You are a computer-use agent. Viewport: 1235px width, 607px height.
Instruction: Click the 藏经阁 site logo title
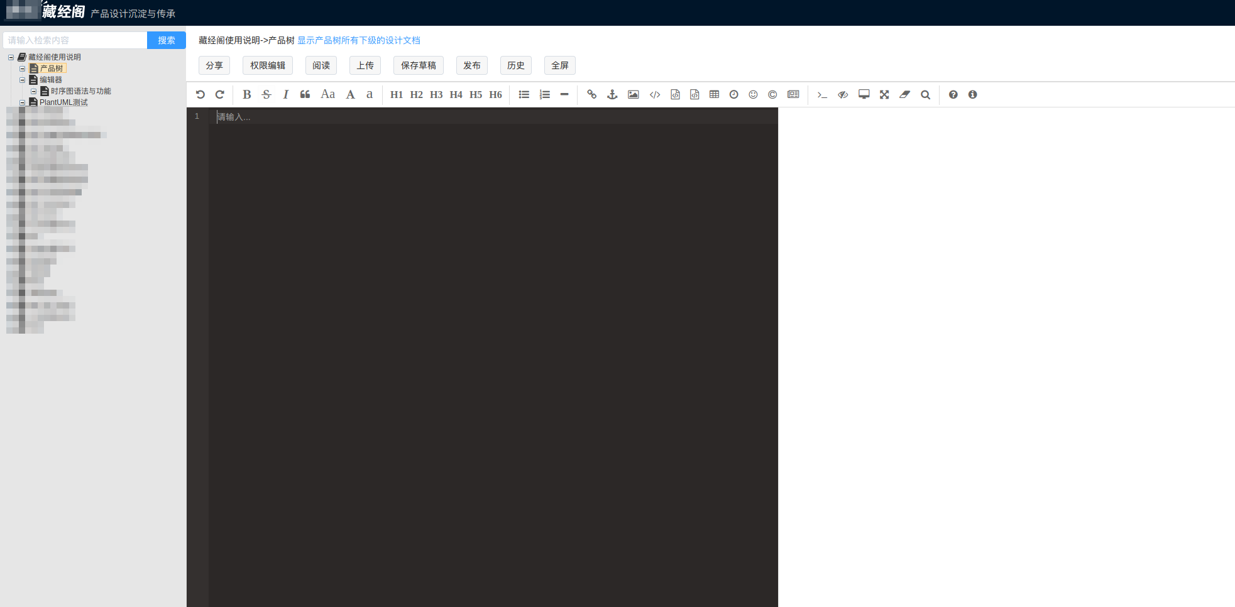point(63,11)
